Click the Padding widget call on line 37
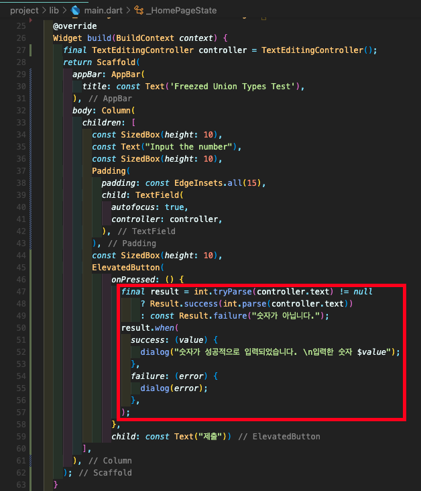This screenshot has width=421, height=491. (x=109, y=171)
